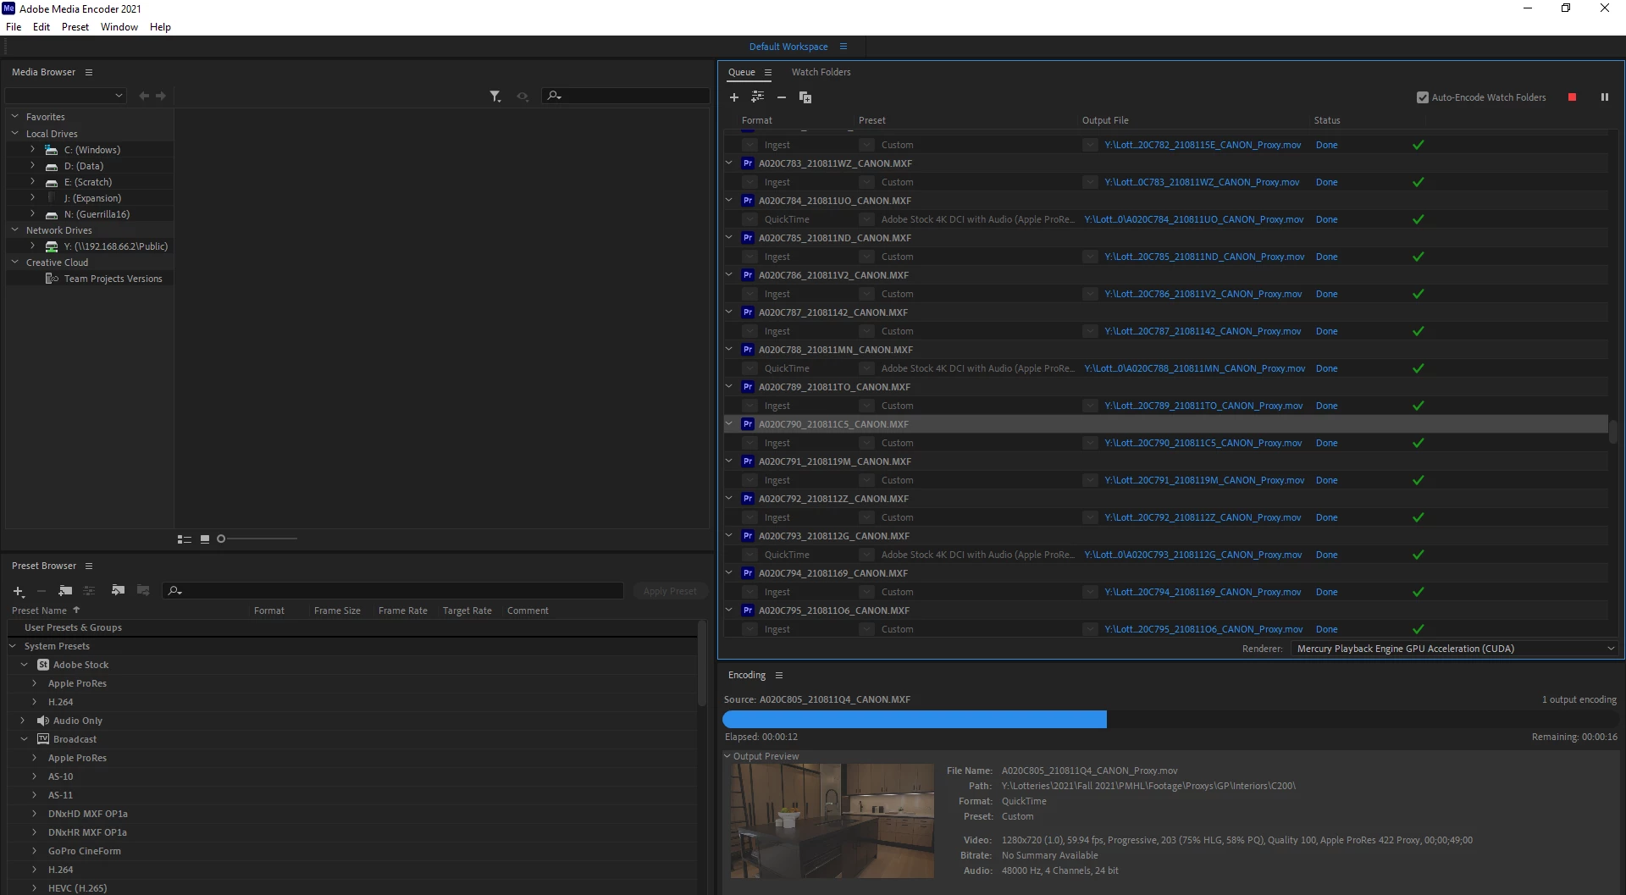Open the Media Browser panel menu
The width and height of the screenshot is (1626, 895).
(x=89, y=73)
